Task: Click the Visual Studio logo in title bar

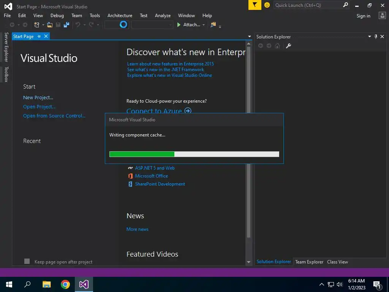Action: [x=8, y=6]
